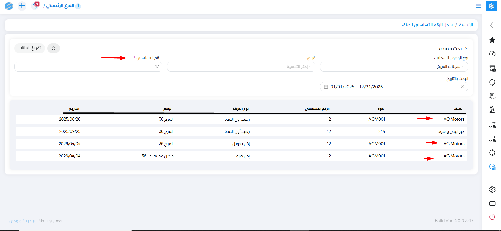
Task: Open settings gear in sidebar
Action: point(492,189)
